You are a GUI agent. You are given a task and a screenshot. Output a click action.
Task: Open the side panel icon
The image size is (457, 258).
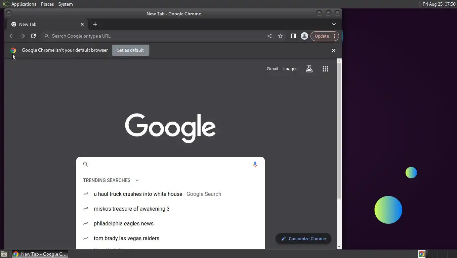click(x=293, y=36)
